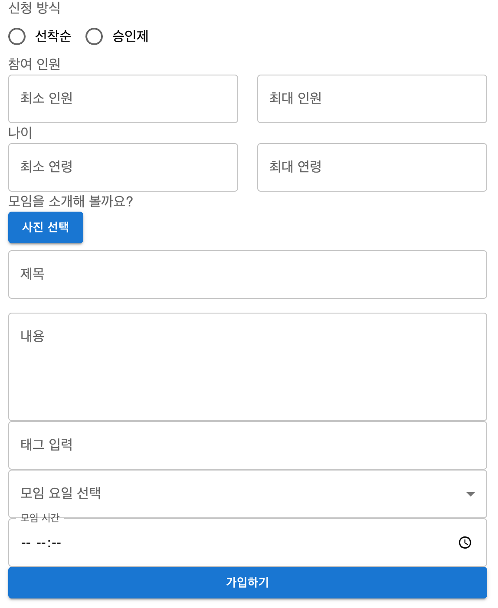Viewport: 498px width, 608px height.
Task: Click the empty area of 모임 시간 field
Action: [260, 543]
